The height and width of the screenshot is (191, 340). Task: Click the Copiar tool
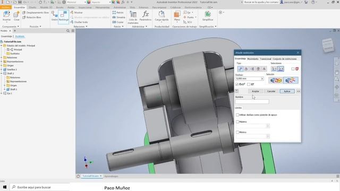tap(118, 22)
